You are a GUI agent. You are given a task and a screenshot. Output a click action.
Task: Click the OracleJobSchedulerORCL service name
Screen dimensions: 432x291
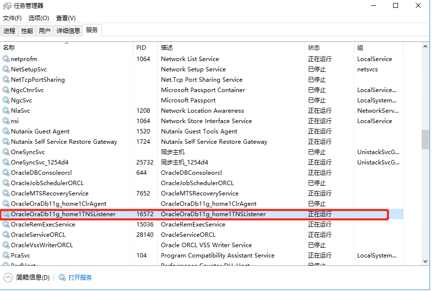pyautogui.click(x=47, y=183)
